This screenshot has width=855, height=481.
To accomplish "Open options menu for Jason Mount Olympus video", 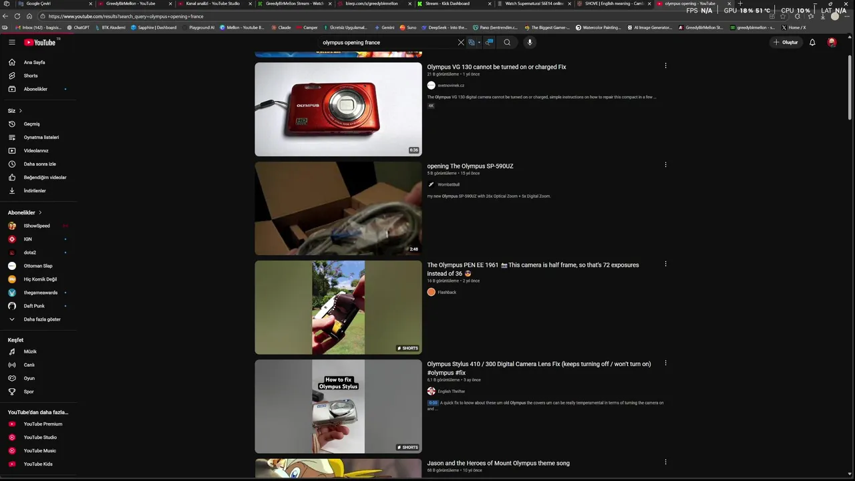I will (665, 462).
